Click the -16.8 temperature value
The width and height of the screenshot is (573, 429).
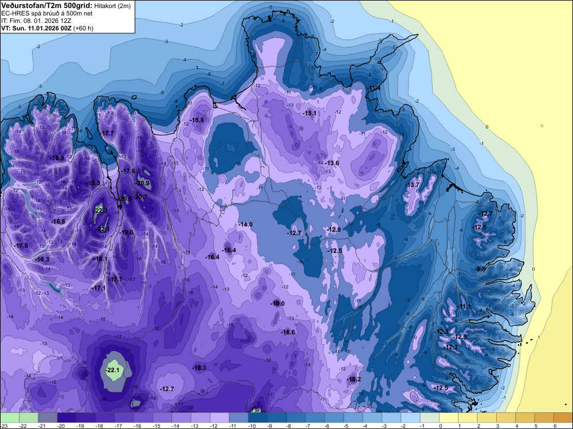pyautogui.click(x=58, y=221)
